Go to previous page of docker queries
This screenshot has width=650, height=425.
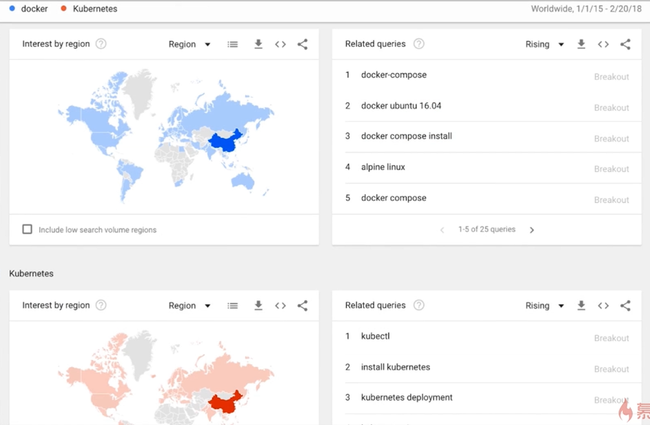(443, 230)
